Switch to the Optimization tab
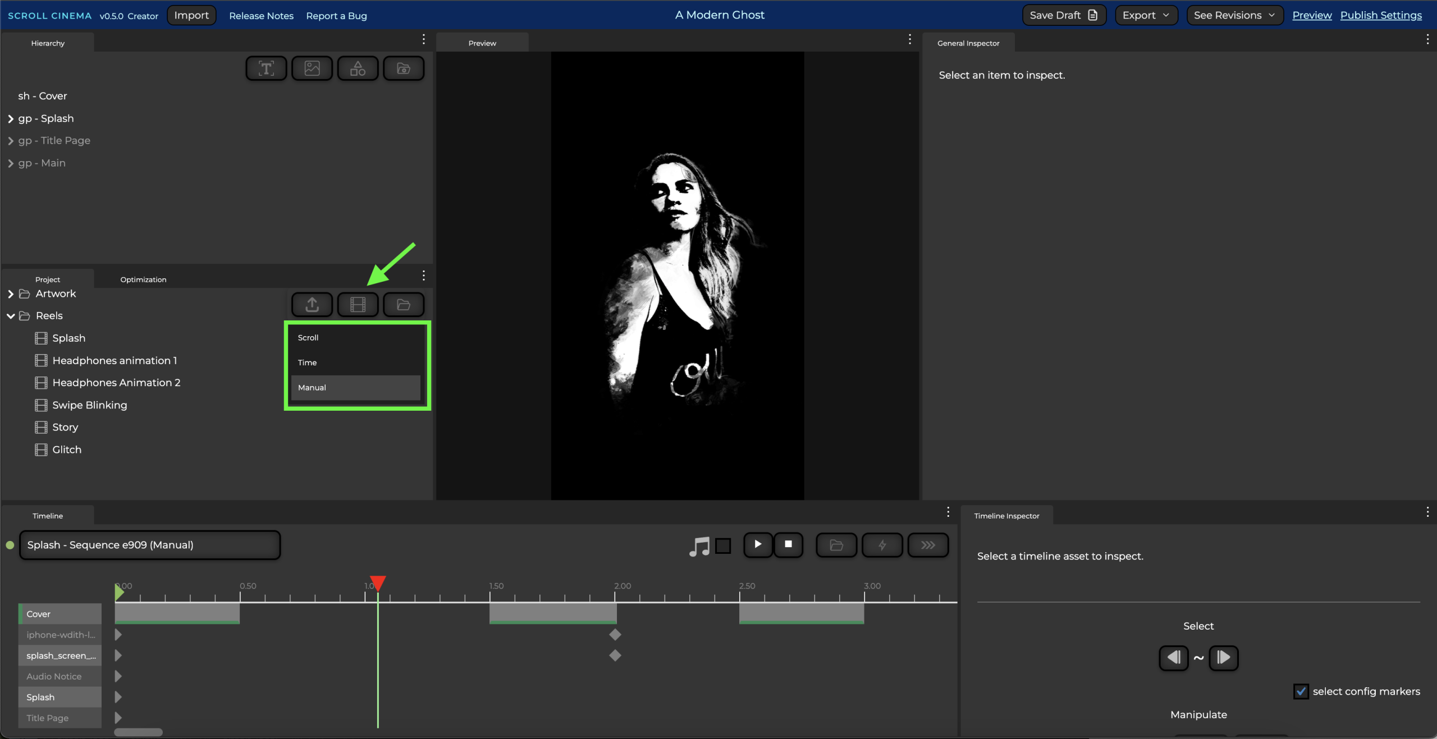The image size is (1437, 739). coord(143,279)
